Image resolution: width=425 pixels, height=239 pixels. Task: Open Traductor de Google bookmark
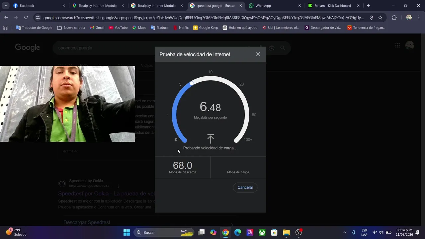coord(34,28)
